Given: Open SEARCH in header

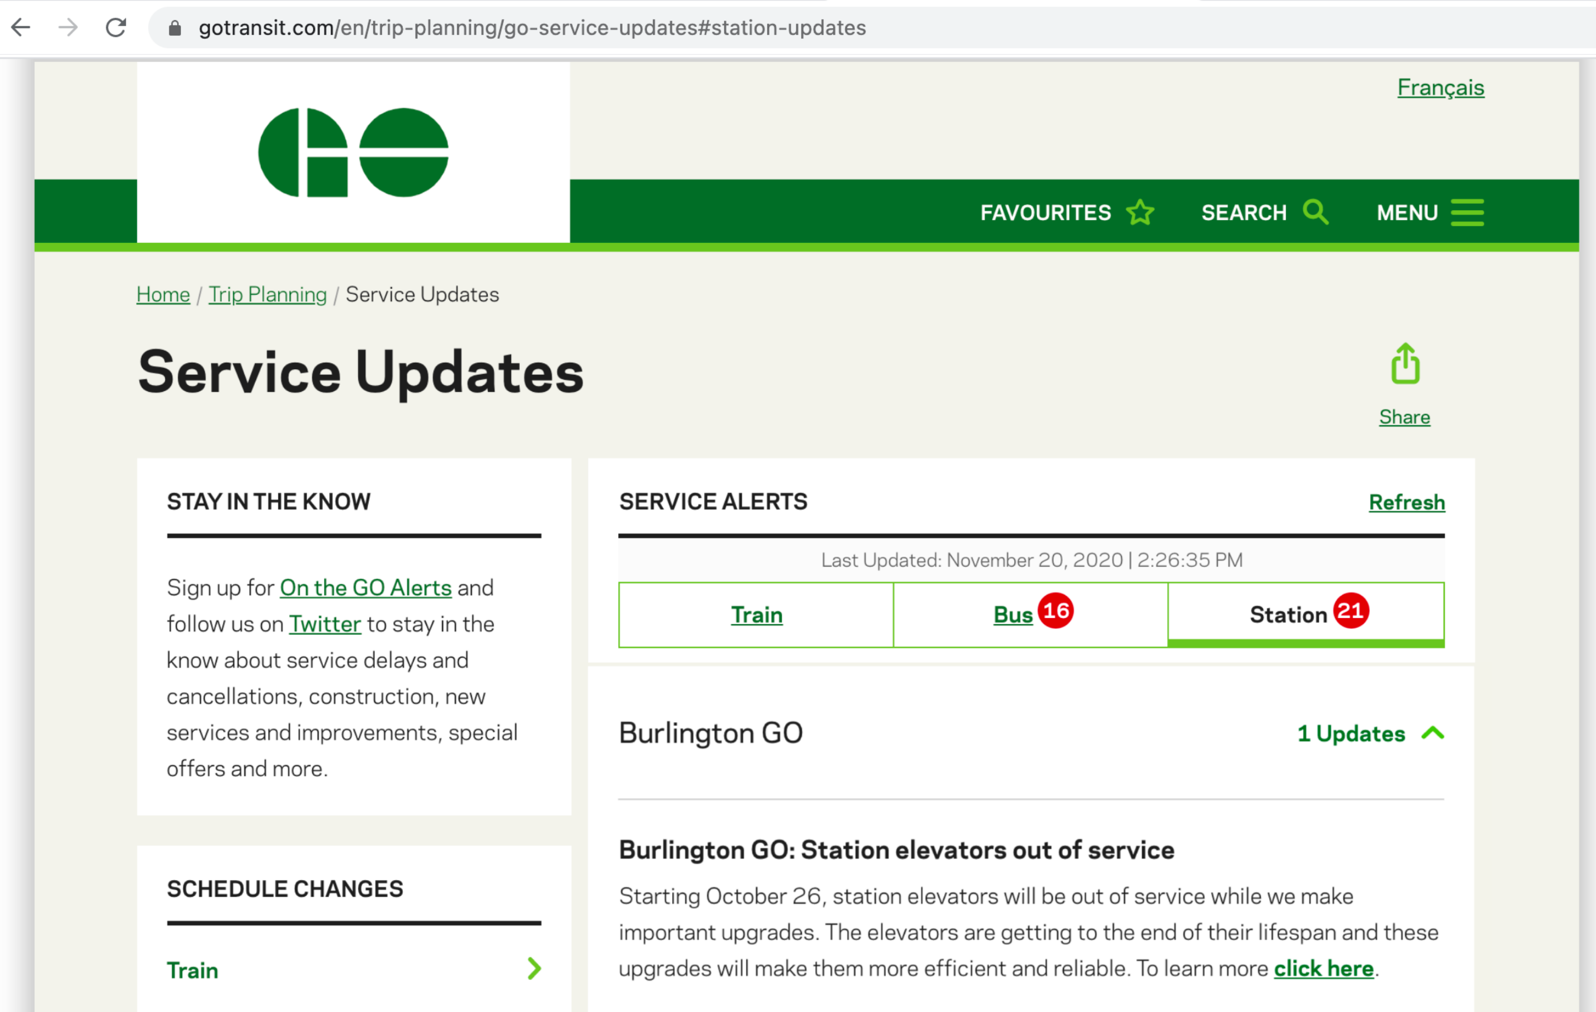Looking at the screenshot, I should point(1244,213).
